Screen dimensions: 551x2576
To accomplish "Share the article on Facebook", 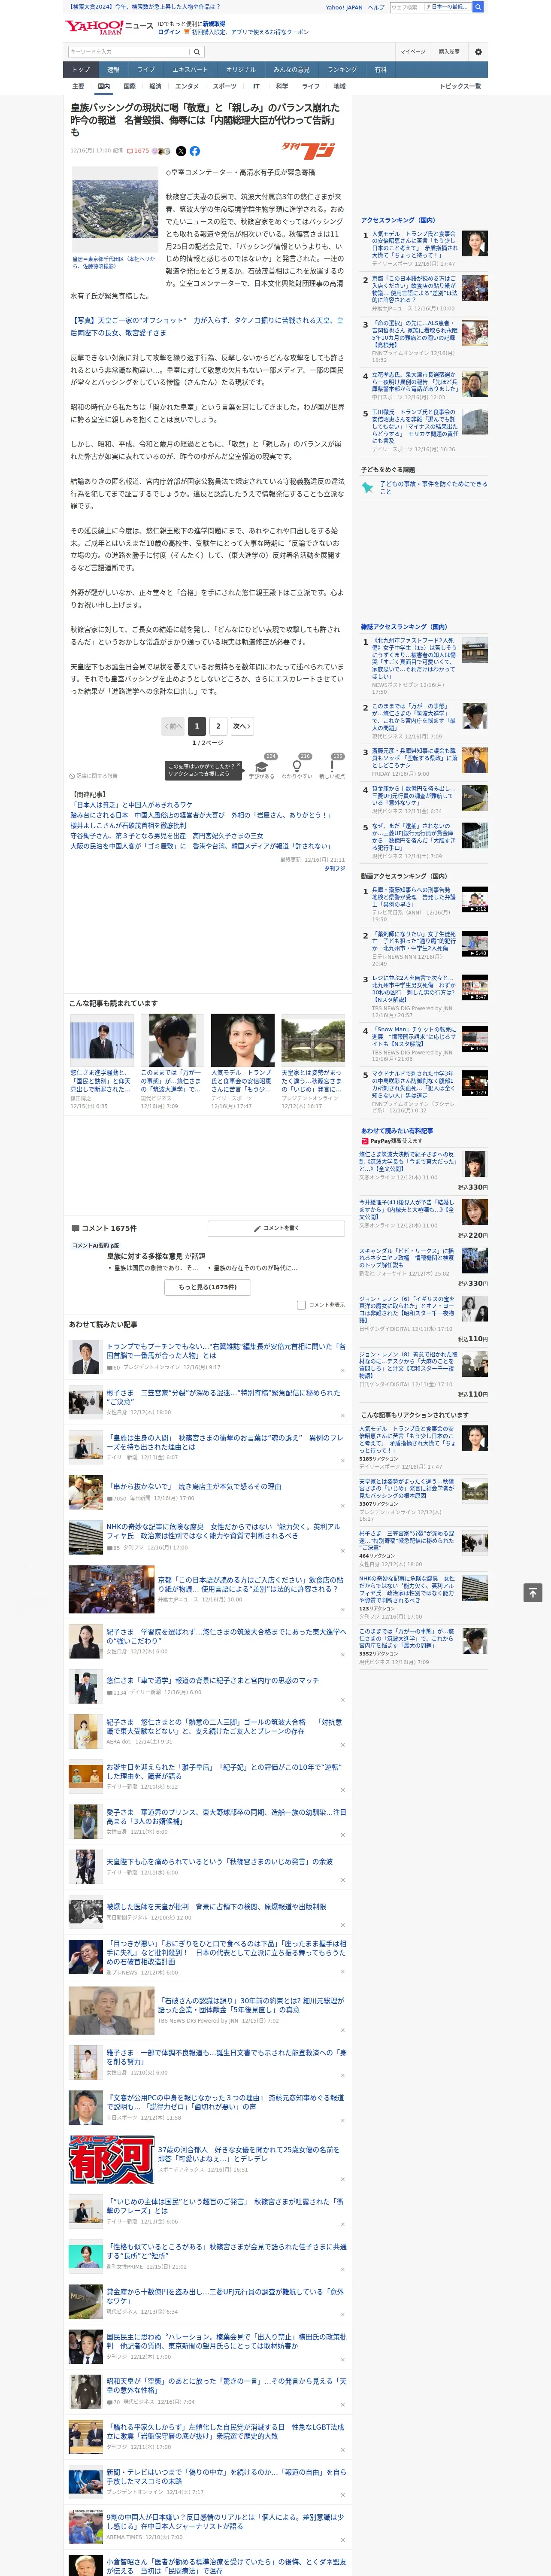I will [195, 151].
